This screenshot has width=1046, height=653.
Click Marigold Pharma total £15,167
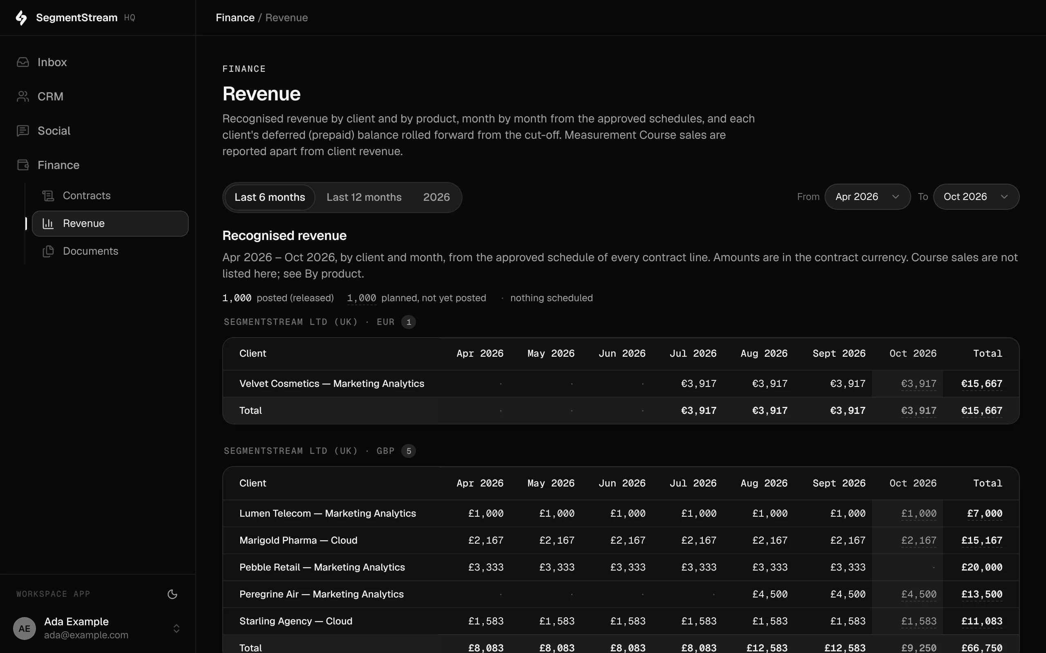981,541
